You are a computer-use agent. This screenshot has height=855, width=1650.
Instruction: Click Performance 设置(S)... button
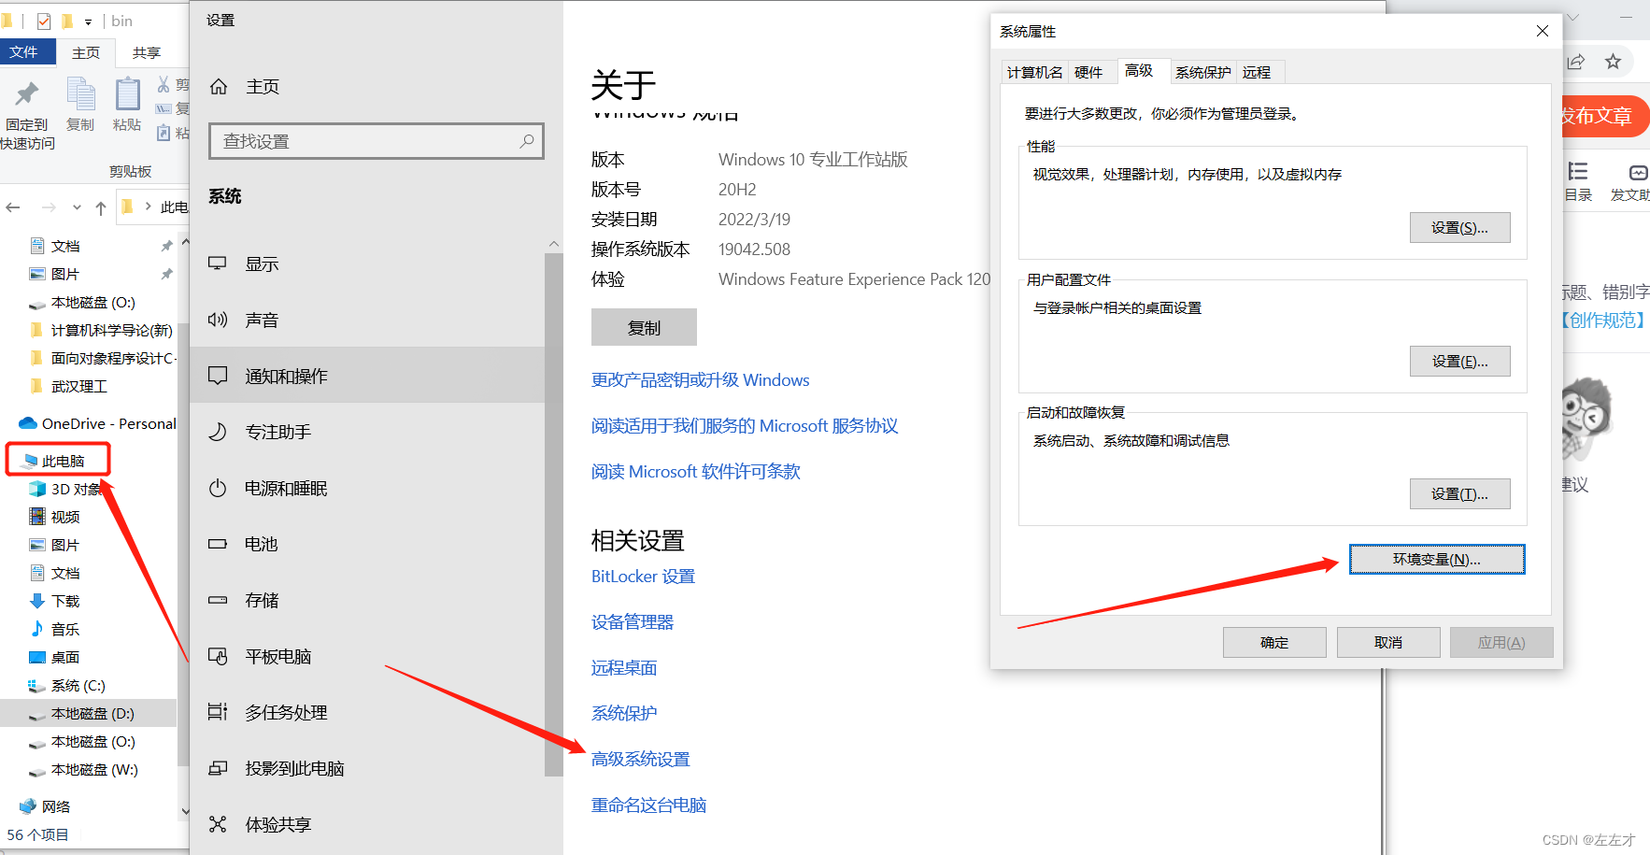point(1459,227)
